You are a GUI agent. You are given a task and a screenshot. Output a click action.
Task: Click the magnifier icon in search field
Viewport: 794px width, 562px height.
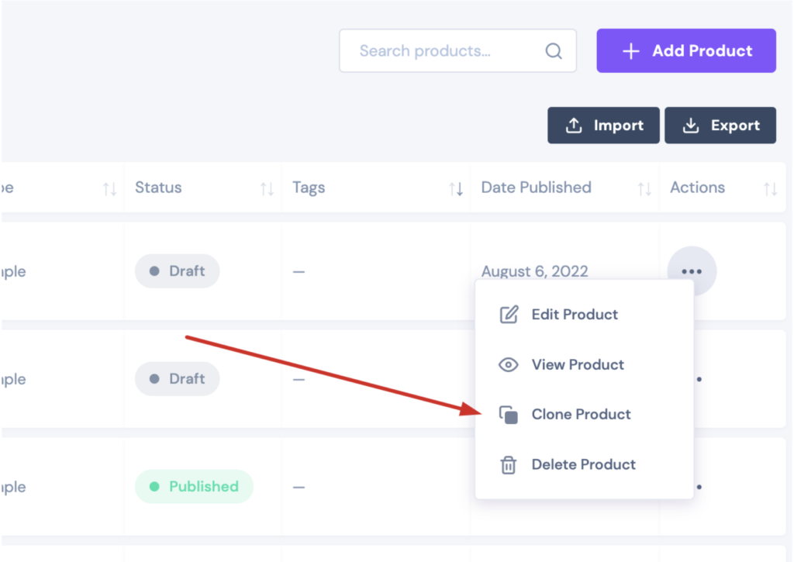pyautogui.click(x=554, y=51)
